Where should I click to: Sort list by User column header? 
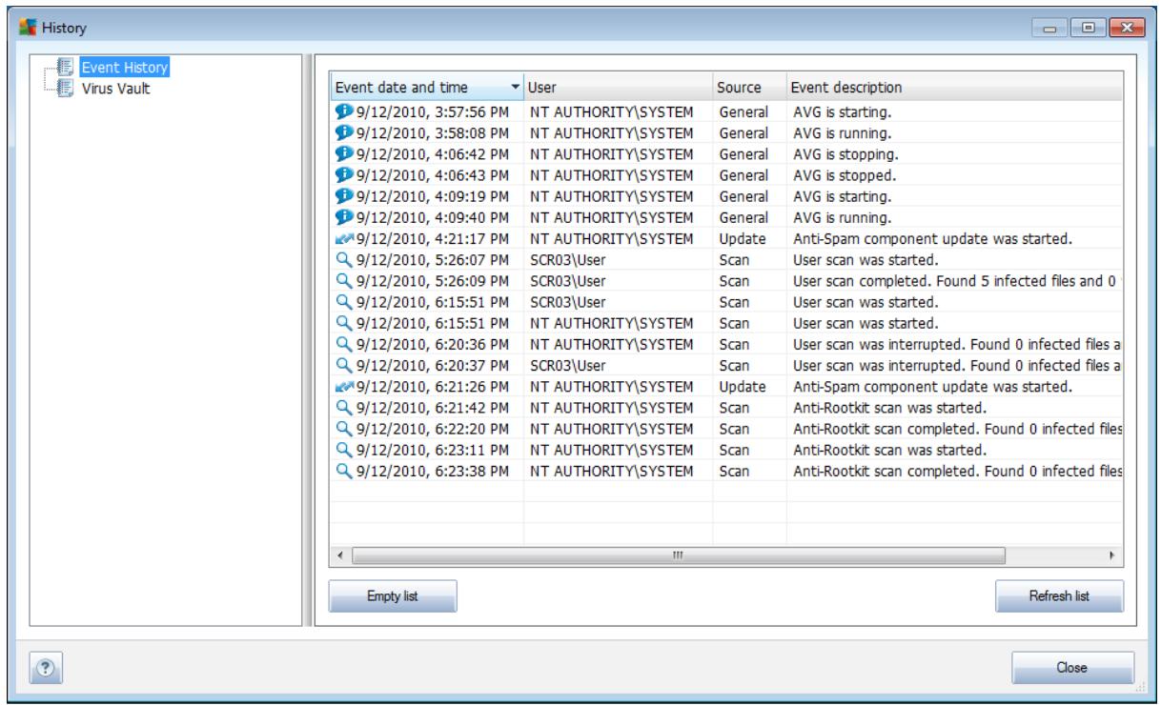[618, 88]
